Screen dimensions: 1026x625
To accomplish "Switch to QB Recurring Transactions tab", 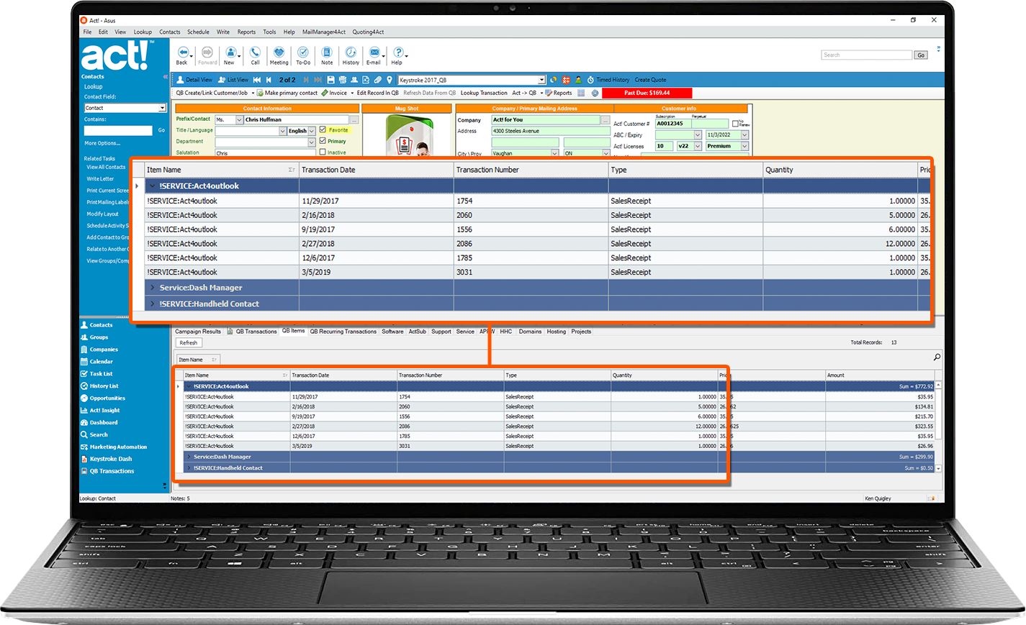I will point(343,332).
